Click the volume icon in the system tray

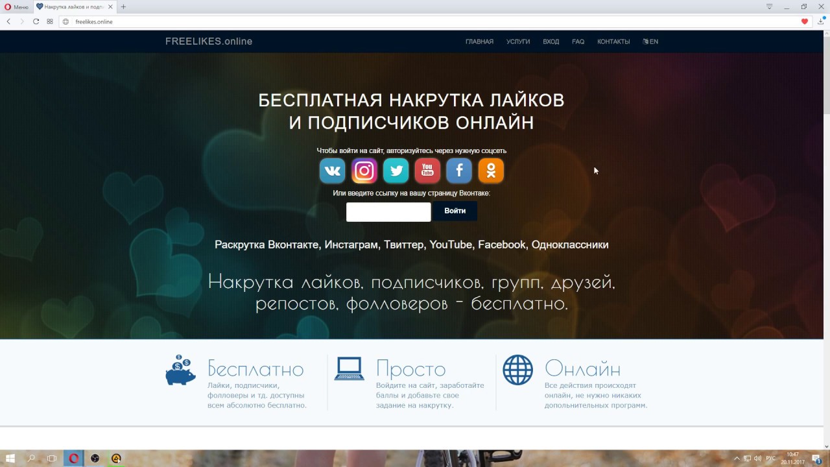[x=757, y=459]
